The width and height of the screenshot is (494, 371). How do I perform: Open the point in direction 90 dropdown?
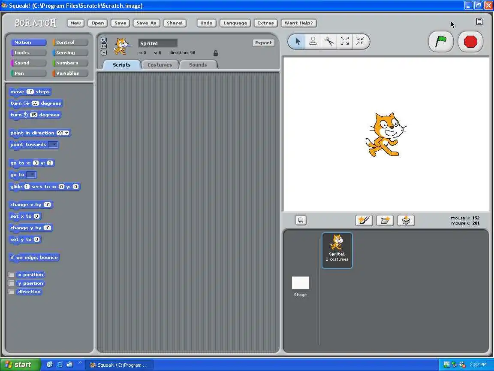pos(67,133)
